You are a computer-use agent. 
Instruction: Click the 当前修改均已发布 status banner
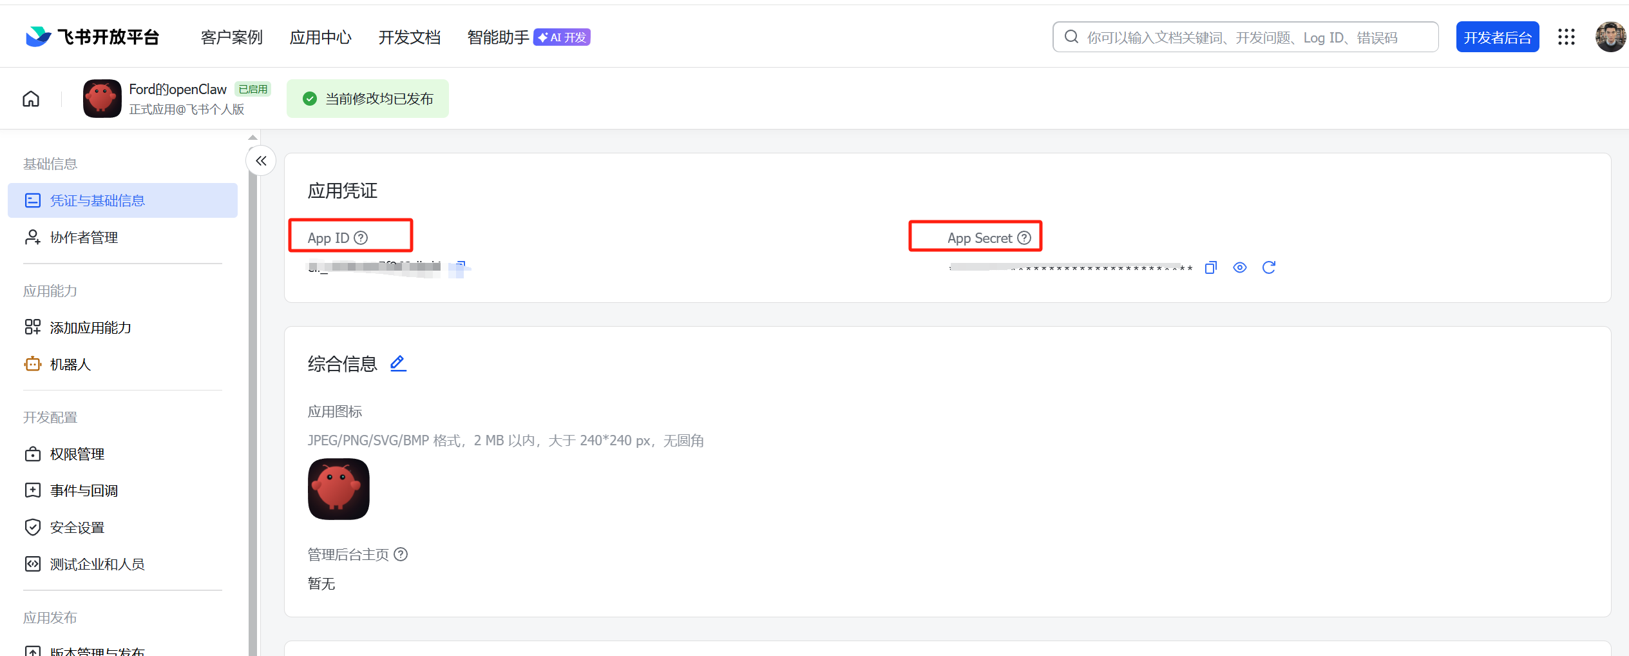pyautogui.click(x=368, y=99)
